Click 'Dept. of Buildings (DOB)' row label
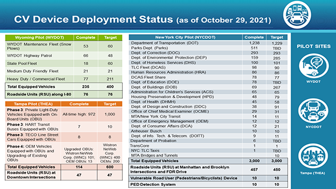 pyautogui.click(x=154, y=87)
